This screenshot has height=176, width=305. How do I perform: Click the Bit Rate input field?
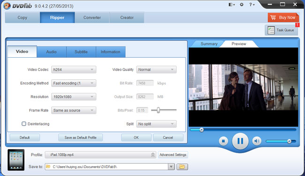point(145,83)
